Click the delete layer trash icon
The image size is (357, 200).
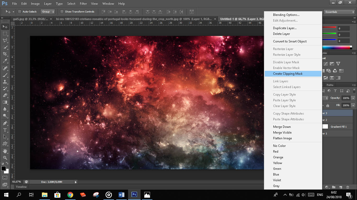click(x=348, y=187)
